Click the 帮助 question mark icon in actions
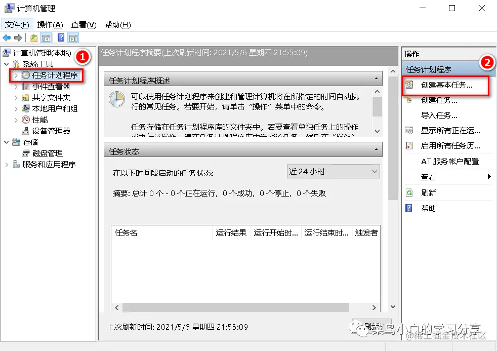Viewport: 497px width, 351px height. coord(409,208)
